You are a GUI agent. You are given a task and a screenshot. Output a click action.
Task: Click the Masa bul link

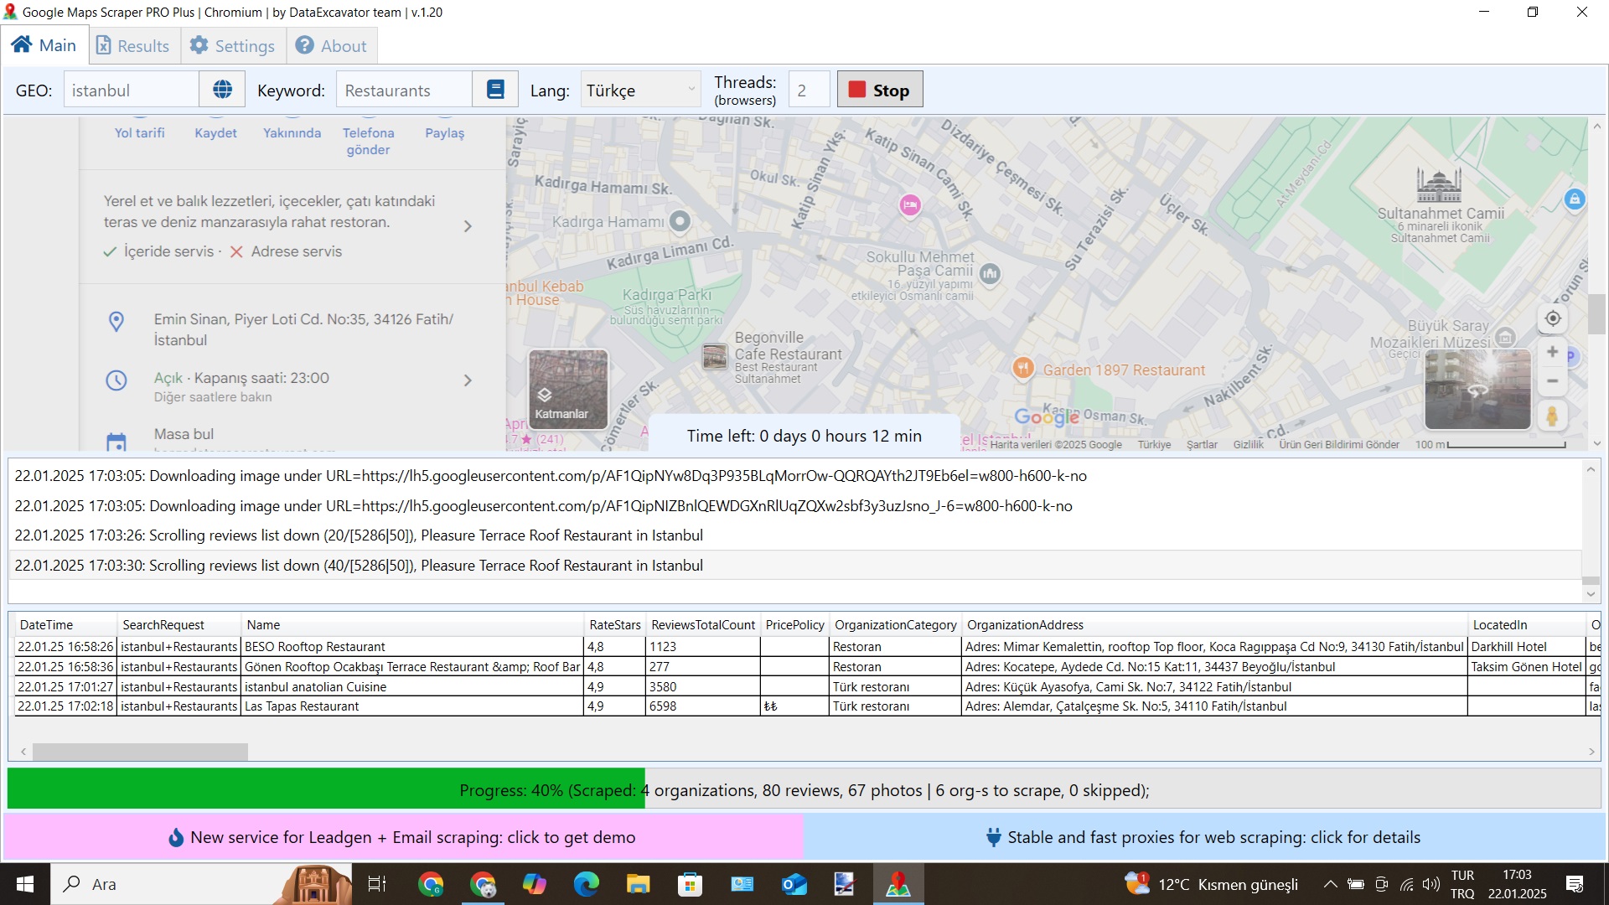click(x=184, y=434)
